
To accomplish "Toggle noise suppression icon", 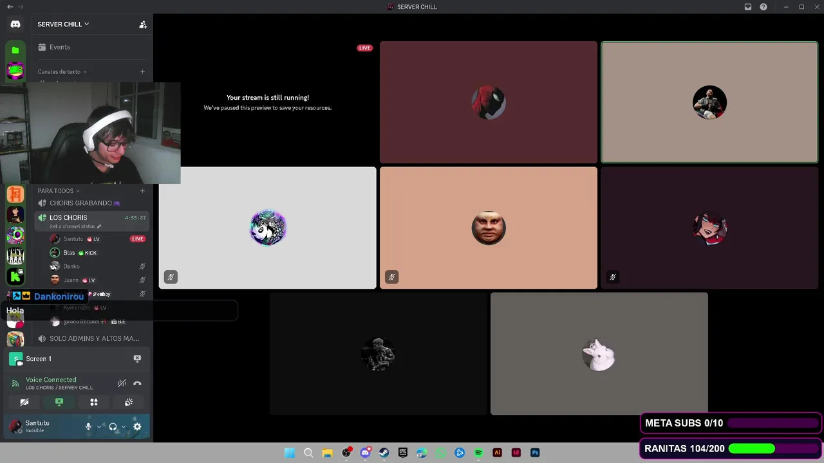I will pos(122,383).
